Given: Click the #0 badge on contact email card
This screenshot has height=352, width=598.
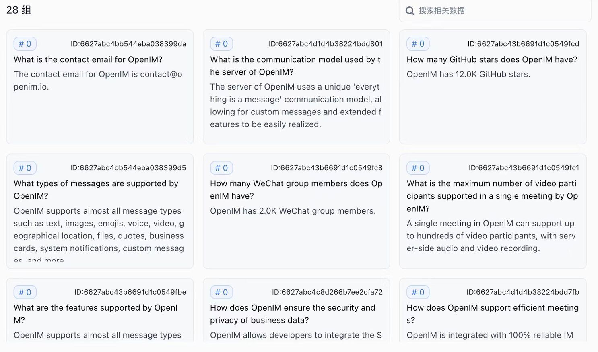Looking at the screenshot, I should [25, 44].
